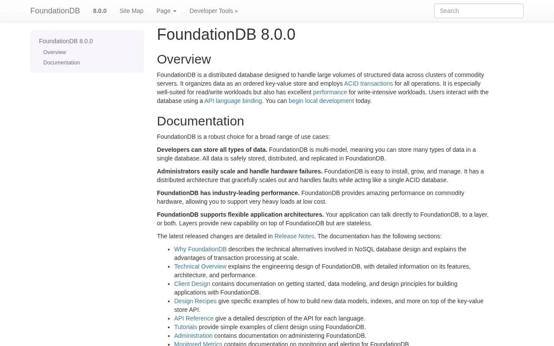Click the FoundationDB 8.0.0 page title
Screen dimensions: 554x346
click(226, 35)
